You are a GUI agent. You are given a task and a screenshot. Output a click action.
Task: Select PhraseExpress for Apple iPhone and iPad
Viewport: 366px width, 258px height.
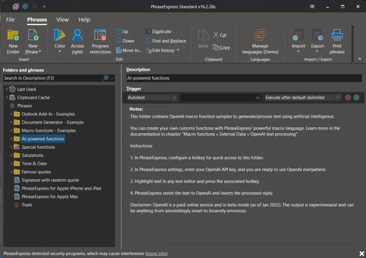coord(61,188)
